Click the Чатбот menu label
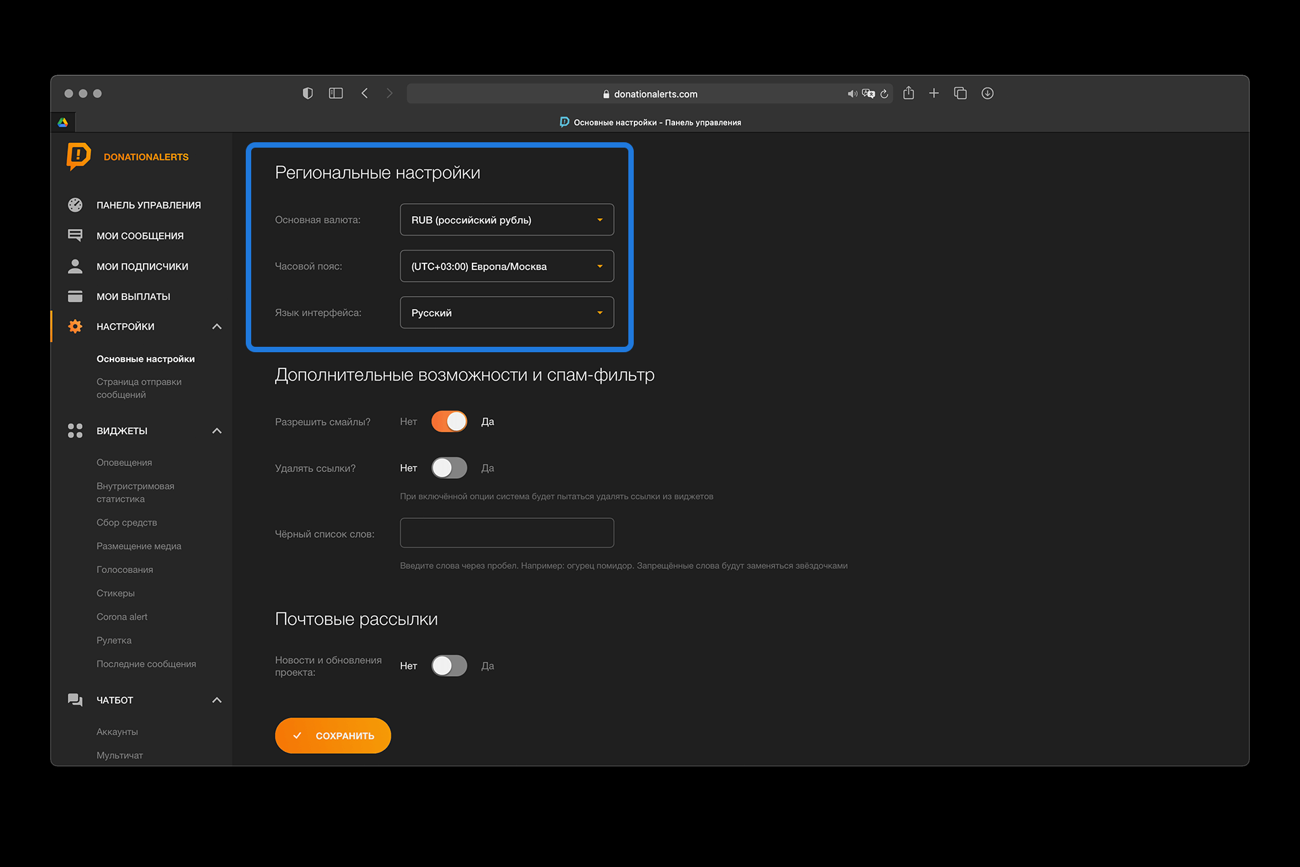1300x867 pixels. 115,700
